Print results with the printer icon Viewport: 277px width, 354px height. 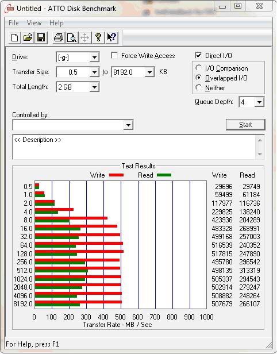(x=59, y=37)
